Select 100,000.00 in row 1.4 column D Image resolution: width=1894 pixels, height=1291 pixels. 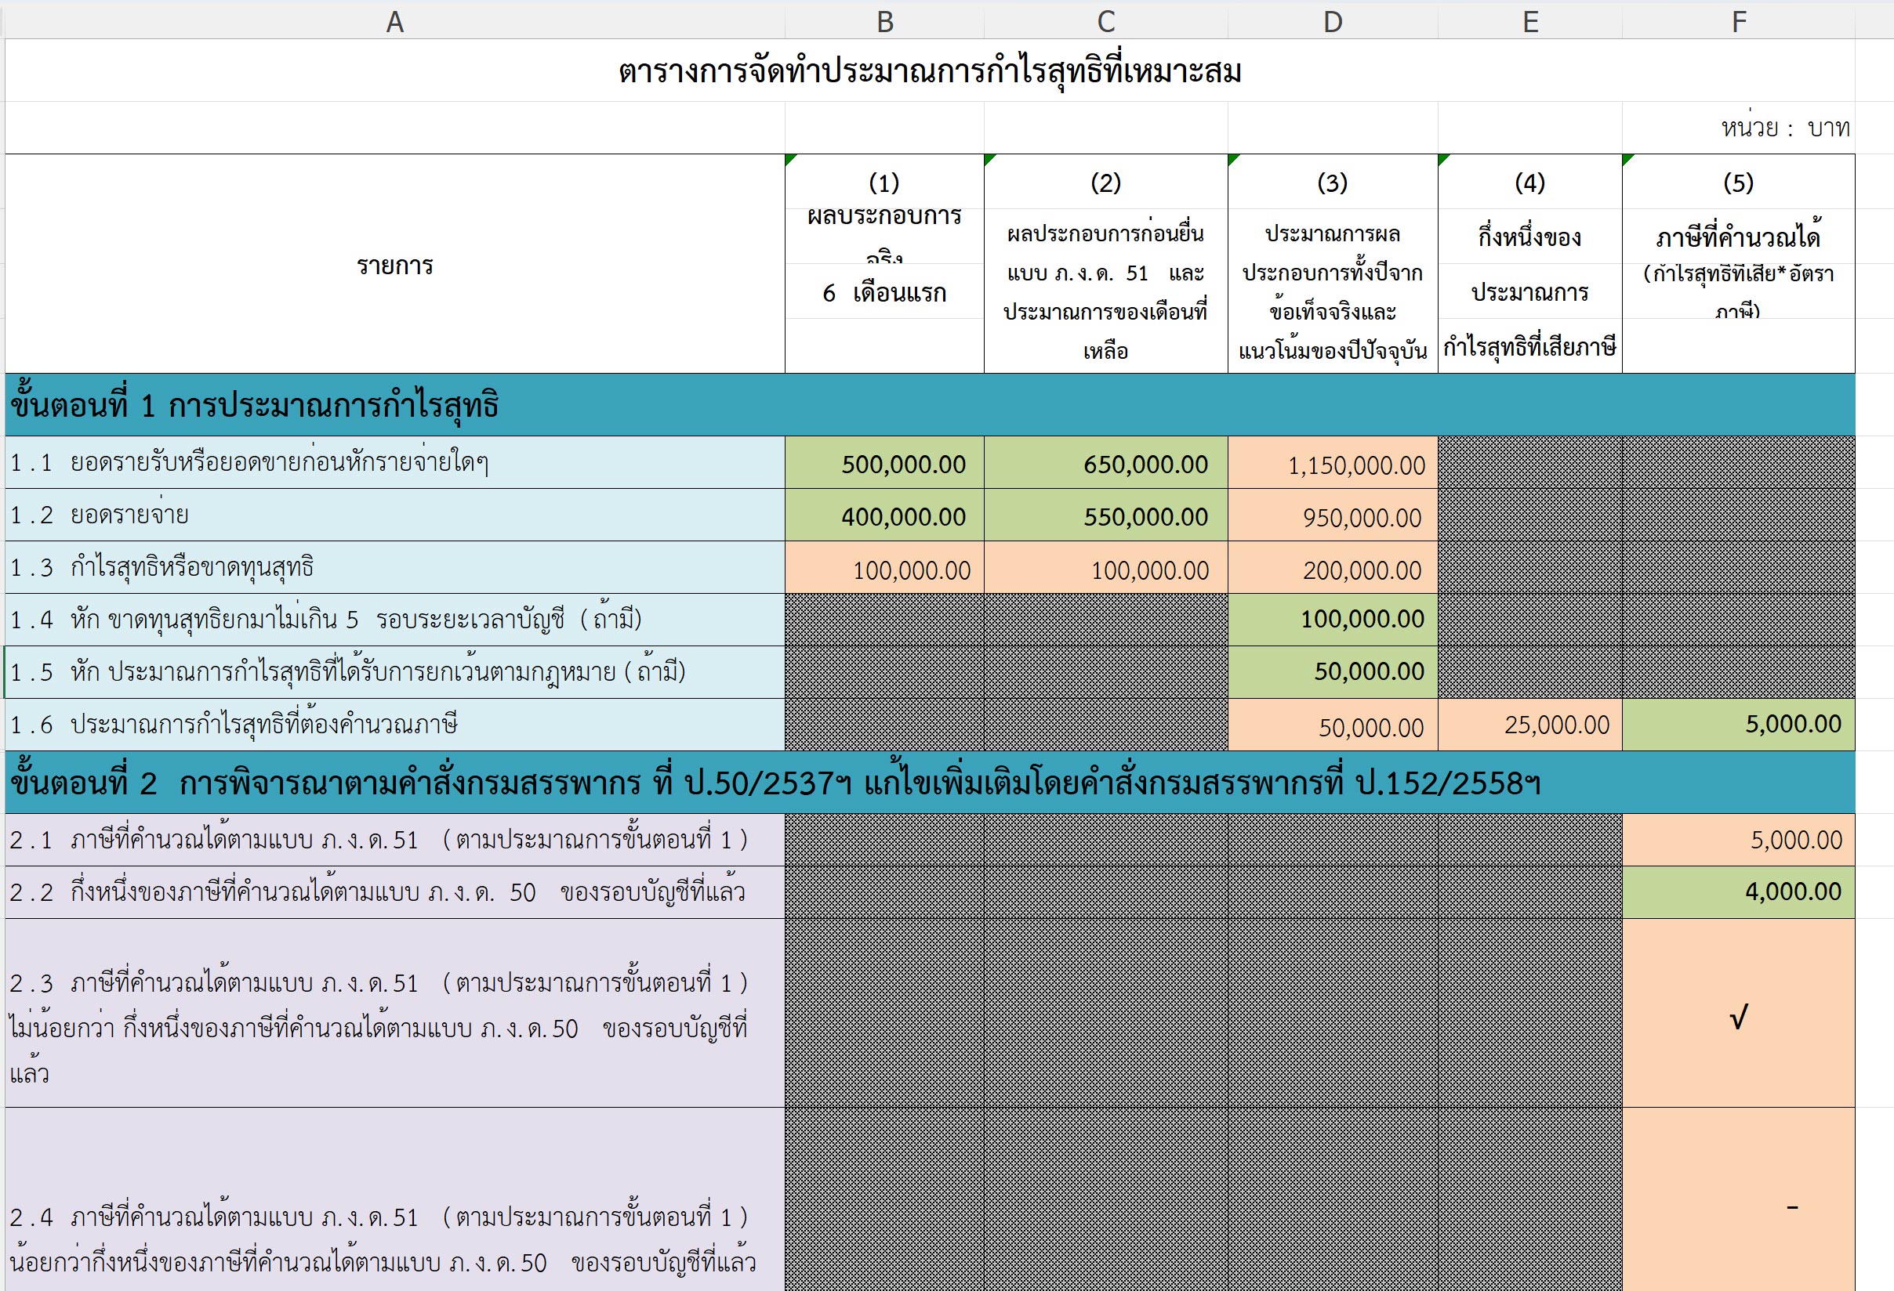coord(1333,620)
